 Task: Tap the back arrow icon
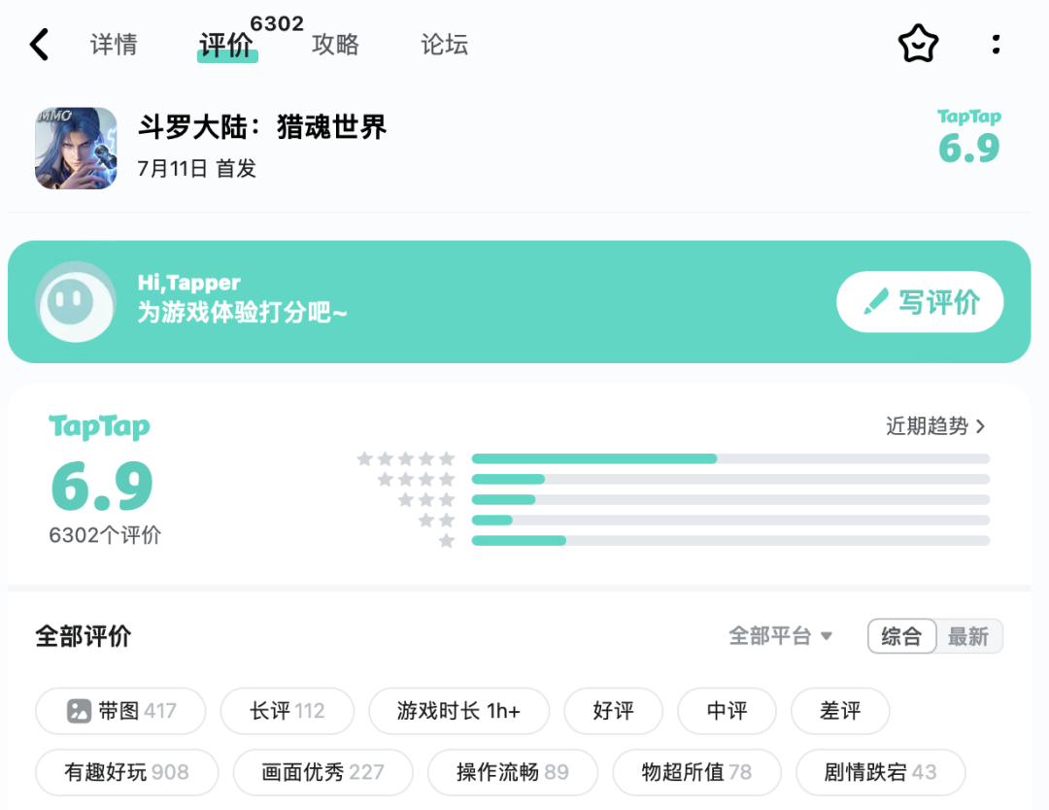[39, 45]
